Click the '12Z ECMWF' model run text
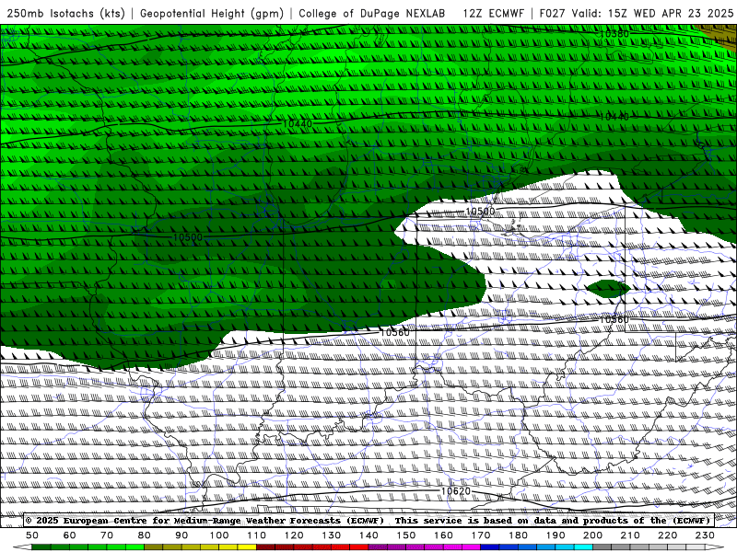The height and width of the screenshot is (552, 737). (493, 13)
